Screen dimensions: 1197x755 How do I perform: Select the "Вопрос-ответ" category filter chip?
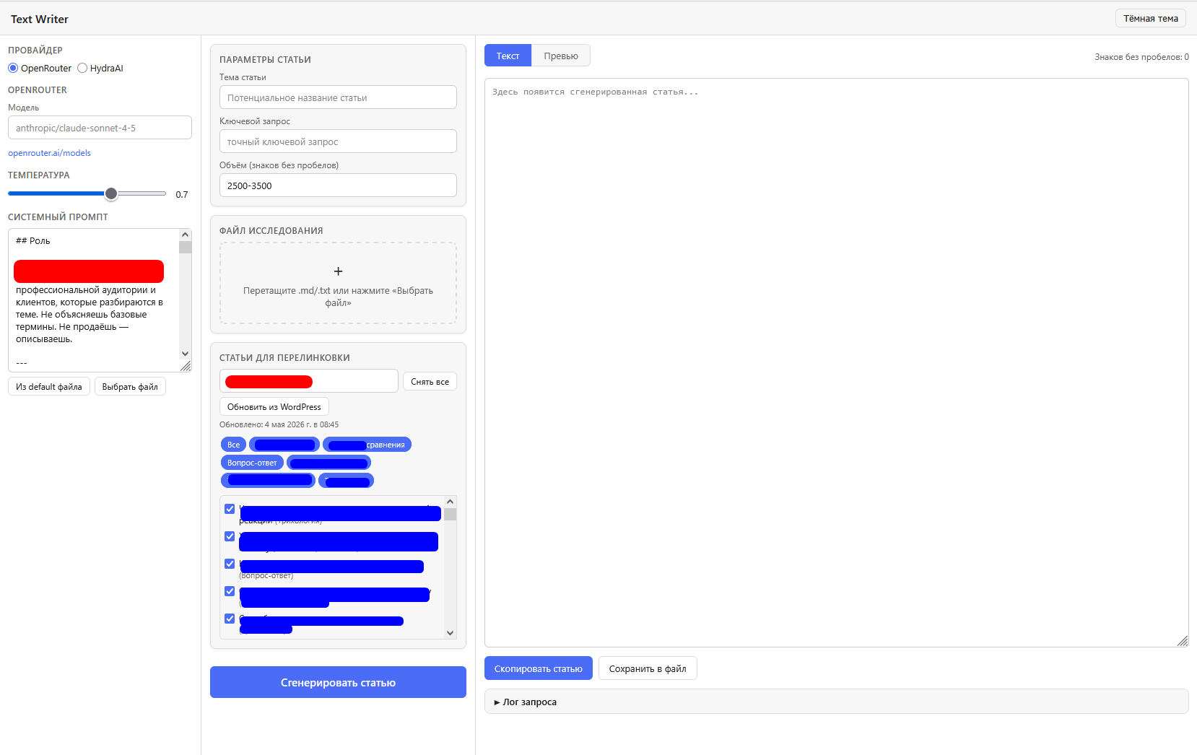tap(252, 463)
